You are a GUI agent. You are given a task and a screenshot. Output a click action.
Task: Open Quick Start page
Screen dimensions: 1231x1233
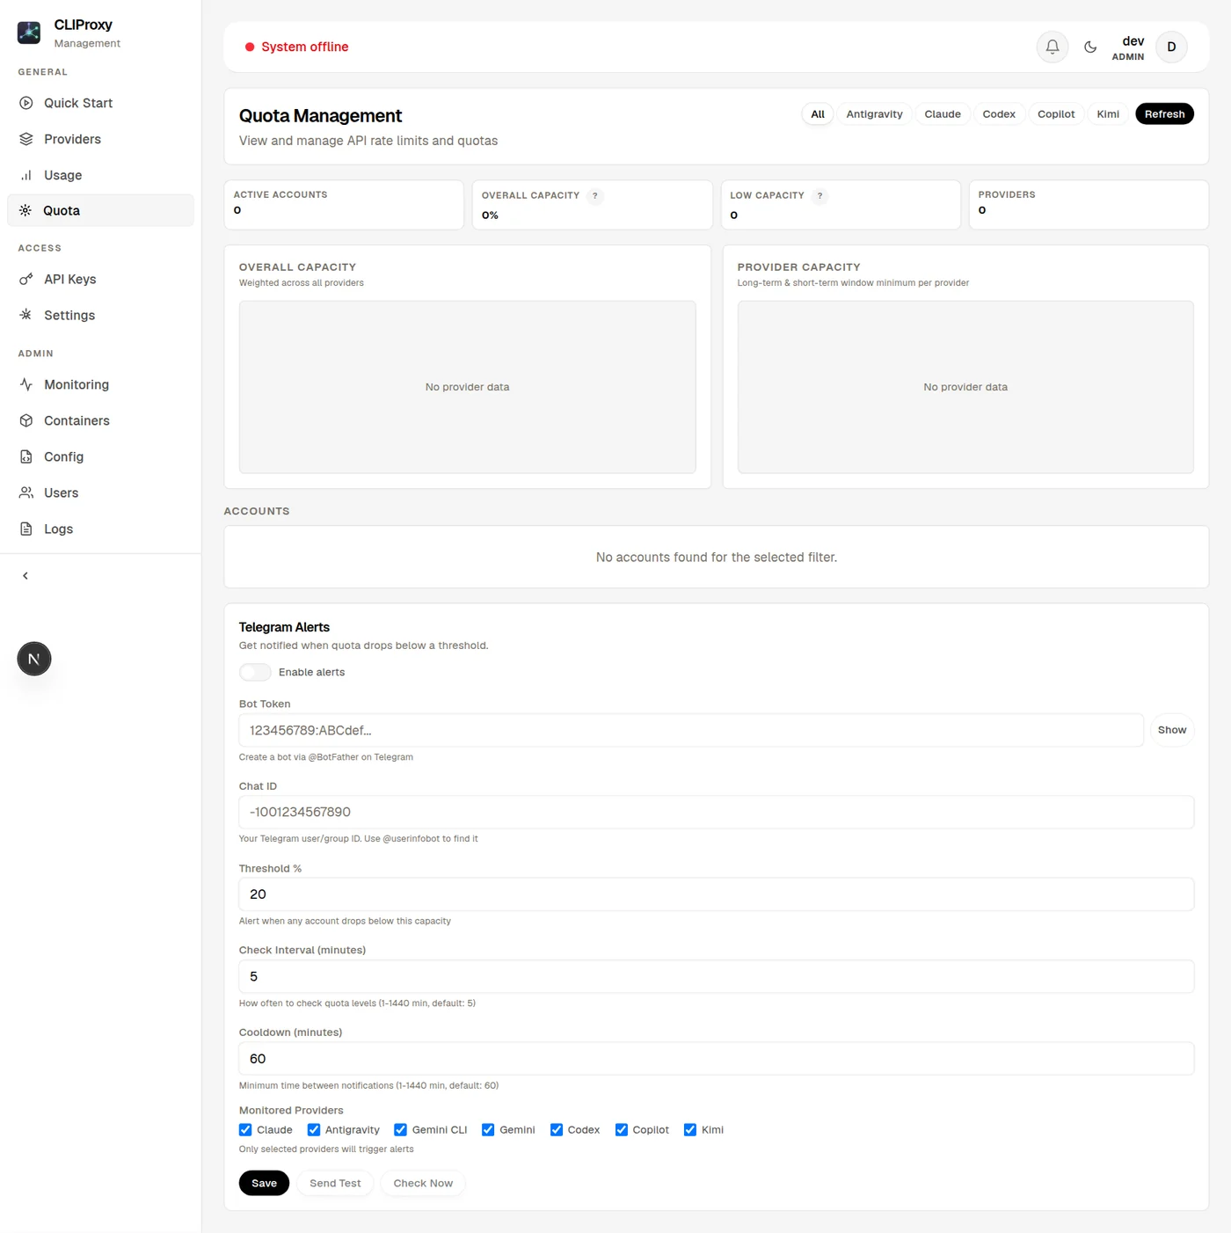[100, 103]
